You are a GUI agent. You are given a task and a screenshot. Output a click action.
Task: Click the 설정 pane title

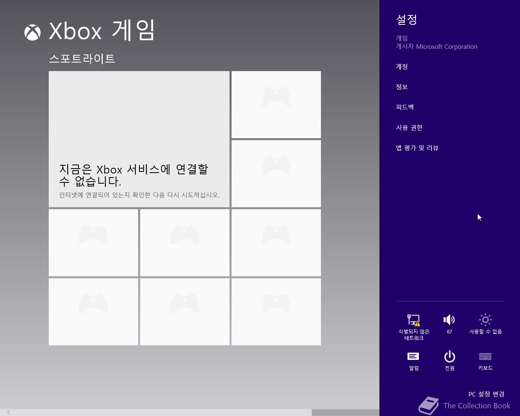click(x=407, y=19)
